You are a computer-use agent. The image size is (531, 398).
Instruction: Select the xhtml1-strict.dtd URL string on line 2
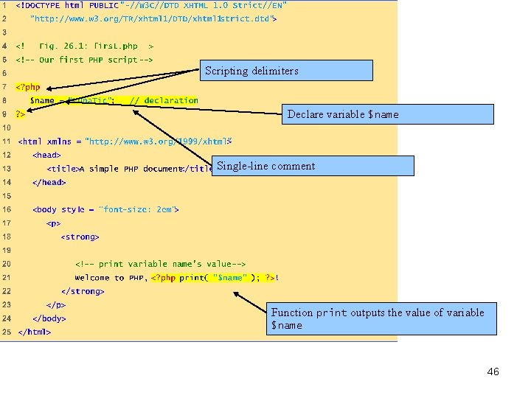click(x=153, y=18)
